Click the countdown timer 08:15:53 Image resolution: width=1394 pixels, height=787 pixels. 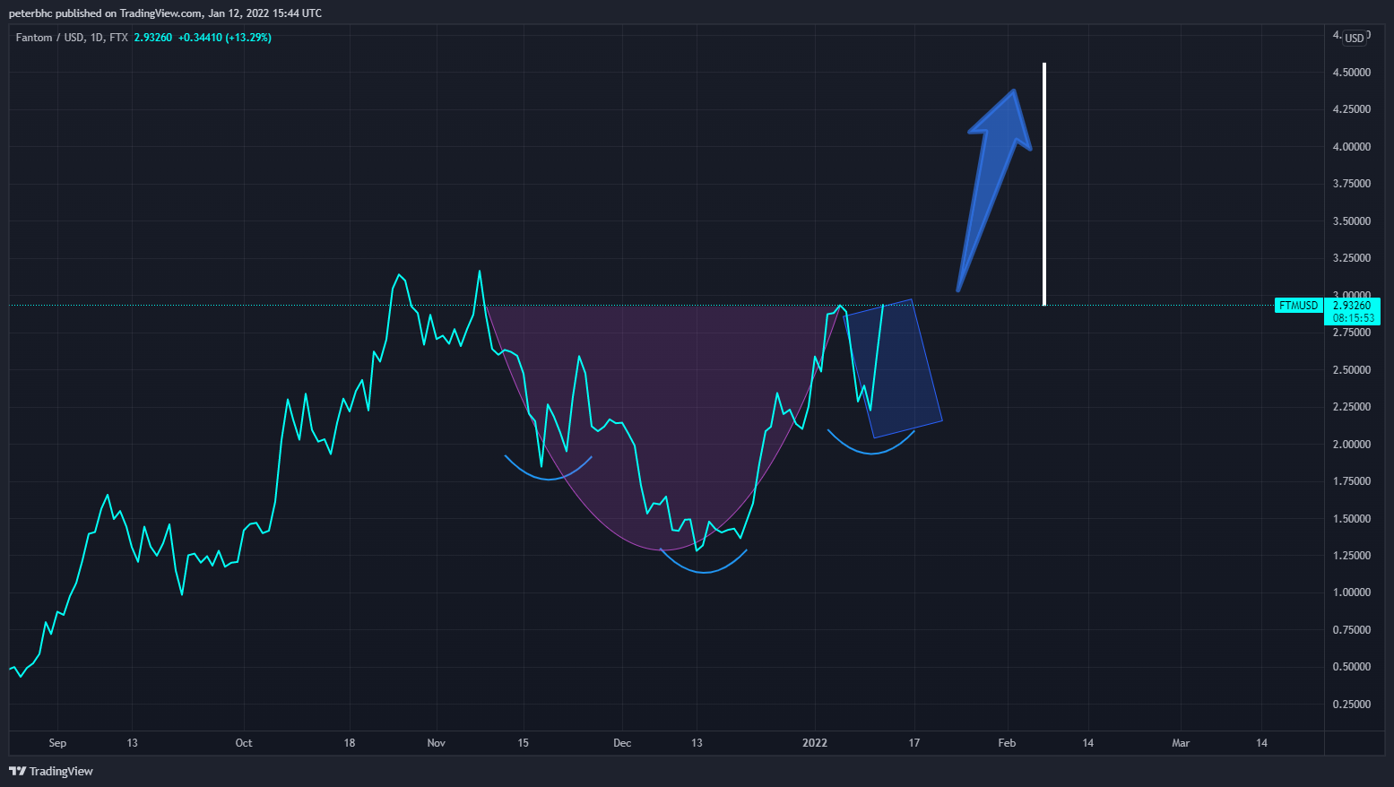[x=1352, y=318]
